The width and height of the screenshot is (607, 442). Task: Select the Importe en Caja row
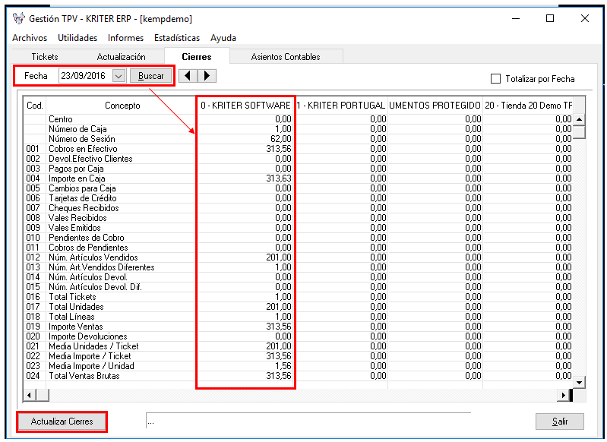pos(298,178)
